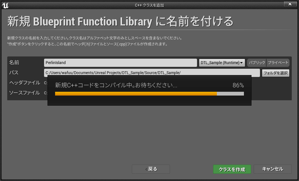Select the プライベート (Private) class location toggle
299x181 pixels.
278,63
